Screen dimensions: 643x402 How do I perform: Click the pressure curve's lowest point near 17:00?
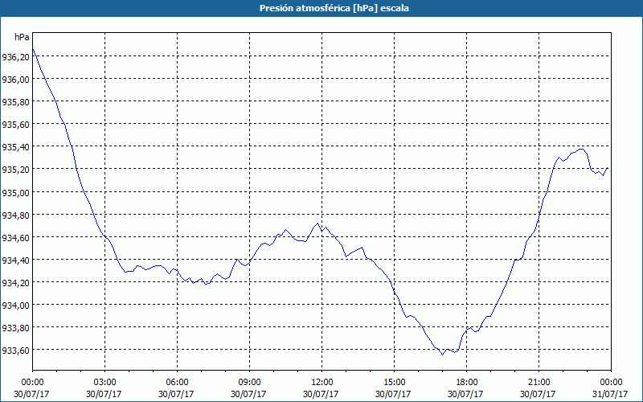[443, 355]
